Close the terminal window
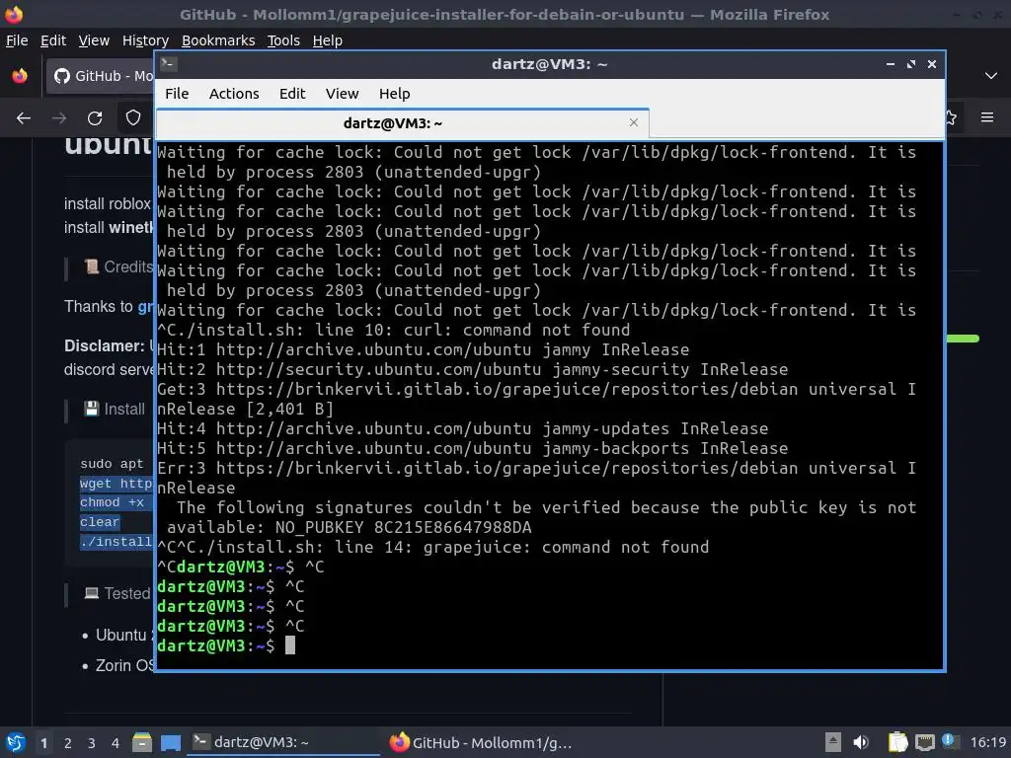Image resolution: width=1011 pixels, height=758 pixels. (932, 64)
